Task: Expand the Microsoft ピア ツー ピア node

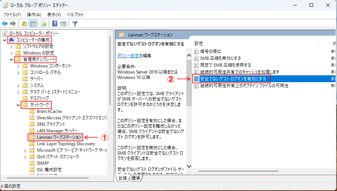Action: [x=25, y=150]
